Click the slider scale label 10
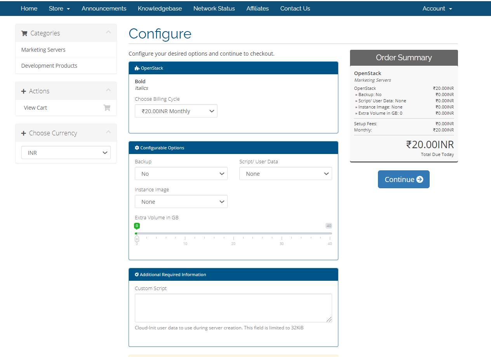491x357 pixels. 185,244
